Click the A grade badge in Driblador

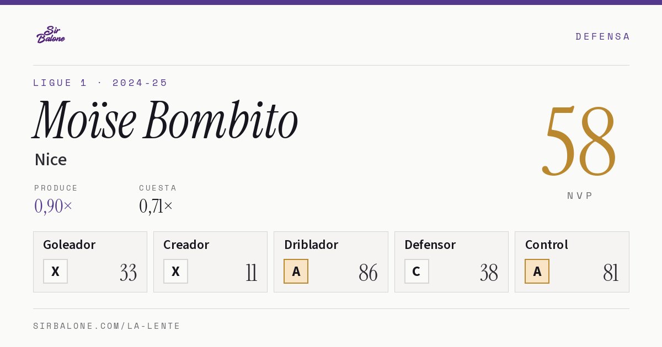click(x=296, y=272)
